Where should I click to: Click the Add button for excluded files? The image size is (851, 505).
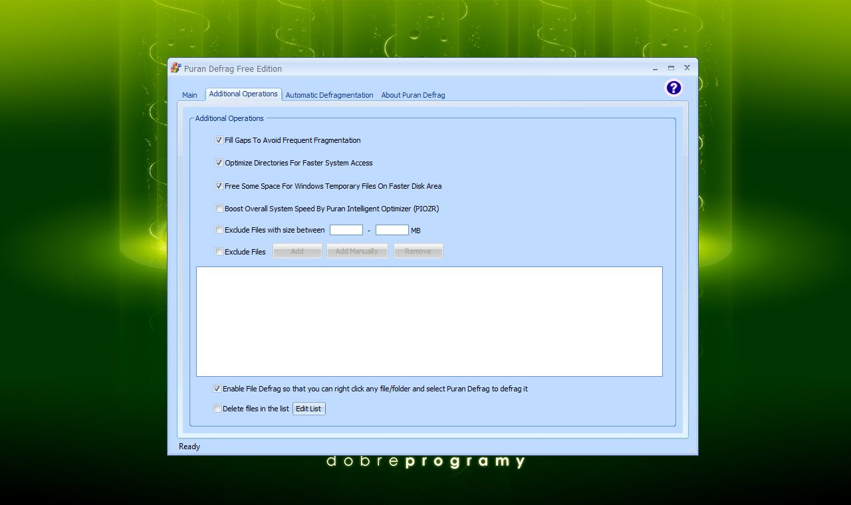point(297,251)
